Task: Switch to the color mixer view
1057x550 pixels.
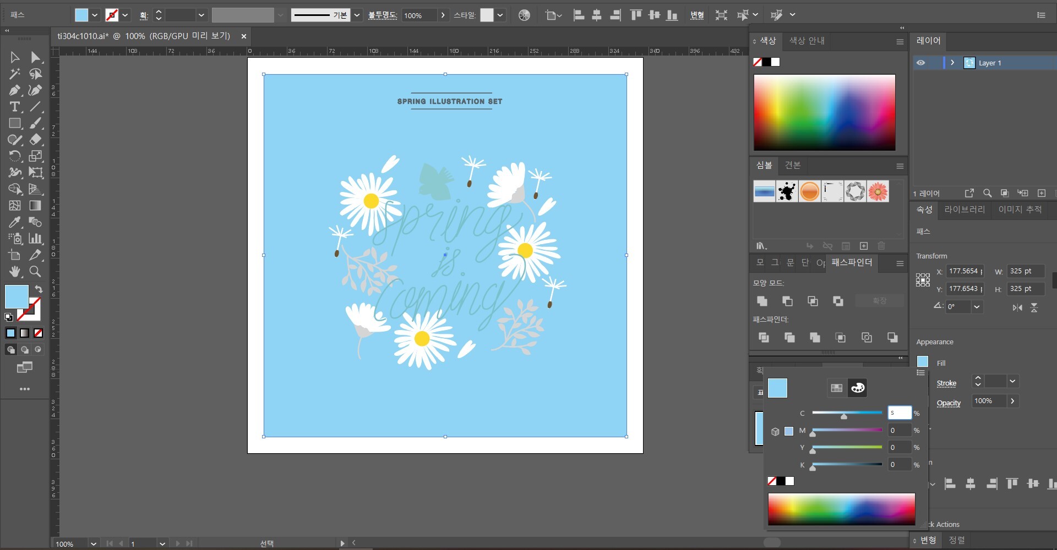Action: [x=858, y=388]
